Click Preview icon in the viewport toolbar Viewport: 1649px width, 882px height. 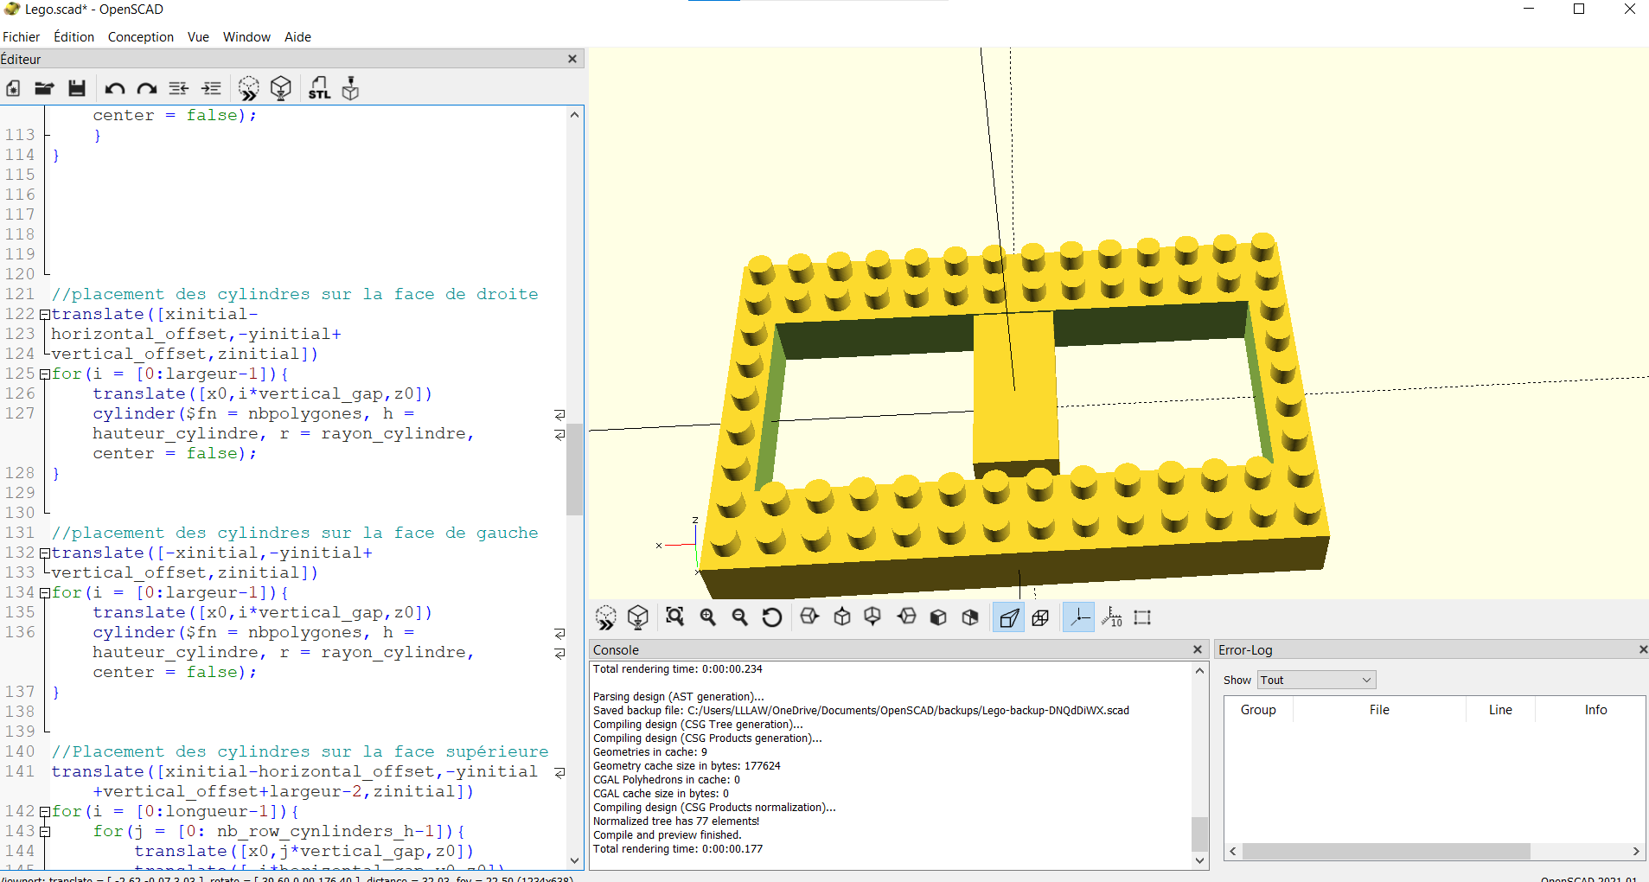tap(605, 617)
